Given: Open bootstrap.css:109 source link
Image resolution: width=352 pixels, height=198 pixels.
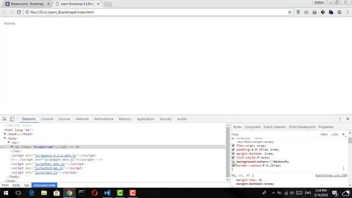Looking at the screenshot, I should [331, 175].
